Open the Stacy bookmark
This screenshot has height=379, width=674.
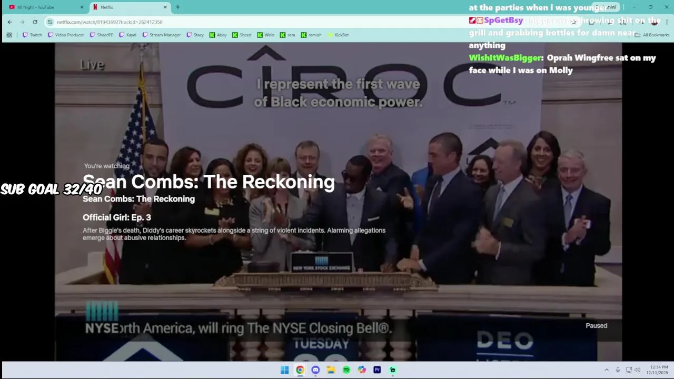pos(195,35)
